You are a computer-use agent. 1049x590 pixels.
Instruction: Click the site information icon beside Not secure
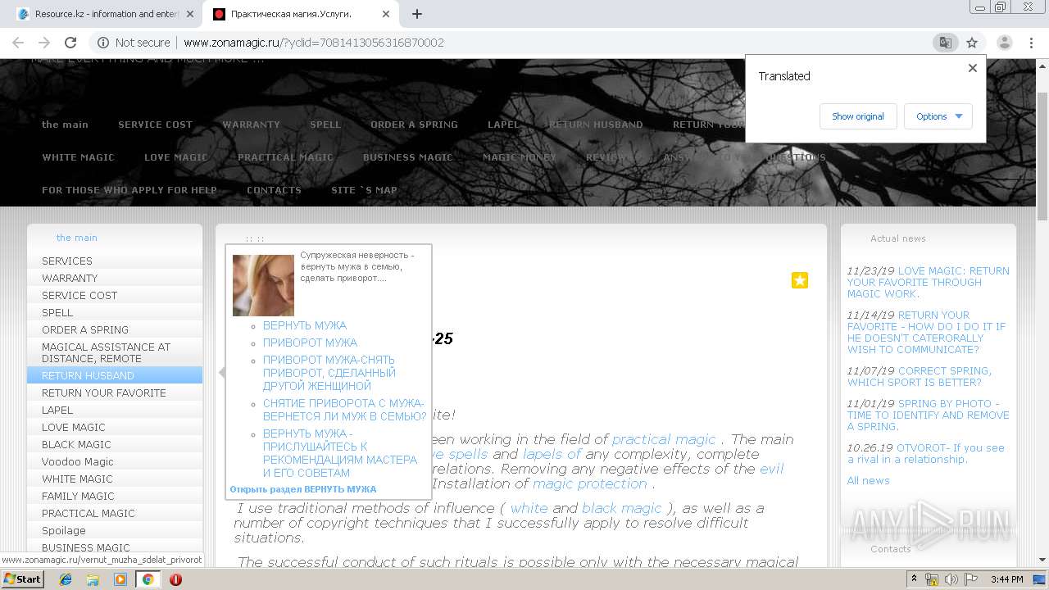click(x=102, y=43)
